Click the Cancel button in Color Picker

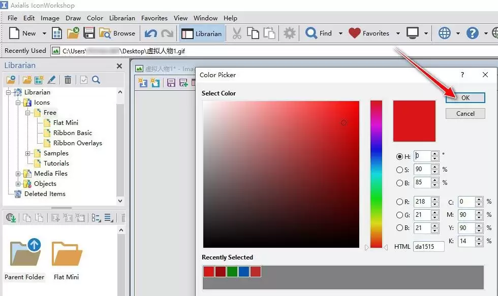(465, 114)
